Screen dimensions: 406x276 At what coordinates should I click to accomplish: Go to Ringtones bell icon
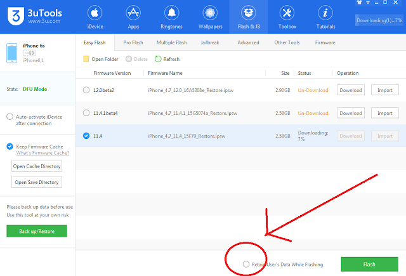pos(171,13)
